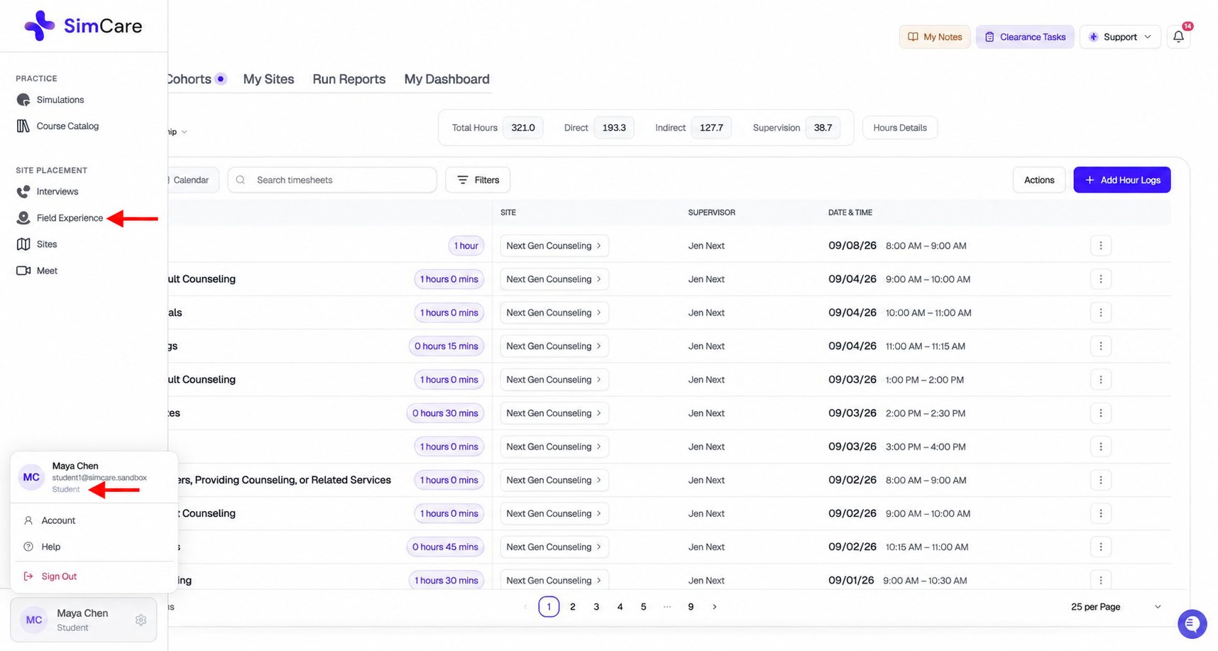This screenshot has width=1218, height=651.
Task: Click the SUPERVISOR column header
Action: tap(712, 213)
